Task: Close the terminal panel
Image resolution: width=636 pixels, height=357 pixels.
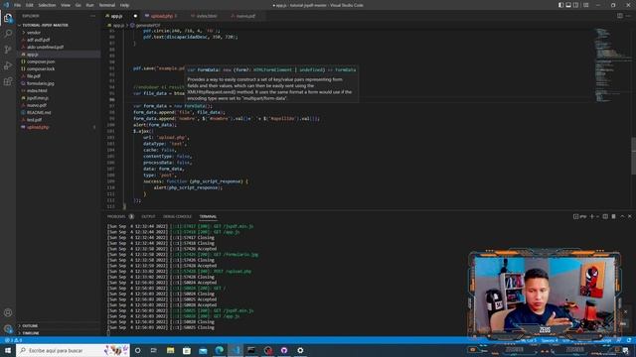Action: [x=630, y=216]
